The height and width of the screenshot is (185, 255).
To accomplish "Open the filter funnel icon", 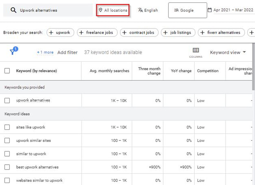I will 13,52.
